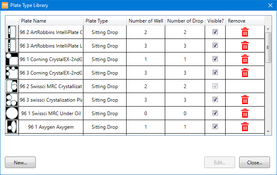
Task: Sort by the Plate Type column header
Action: [105, 21]
